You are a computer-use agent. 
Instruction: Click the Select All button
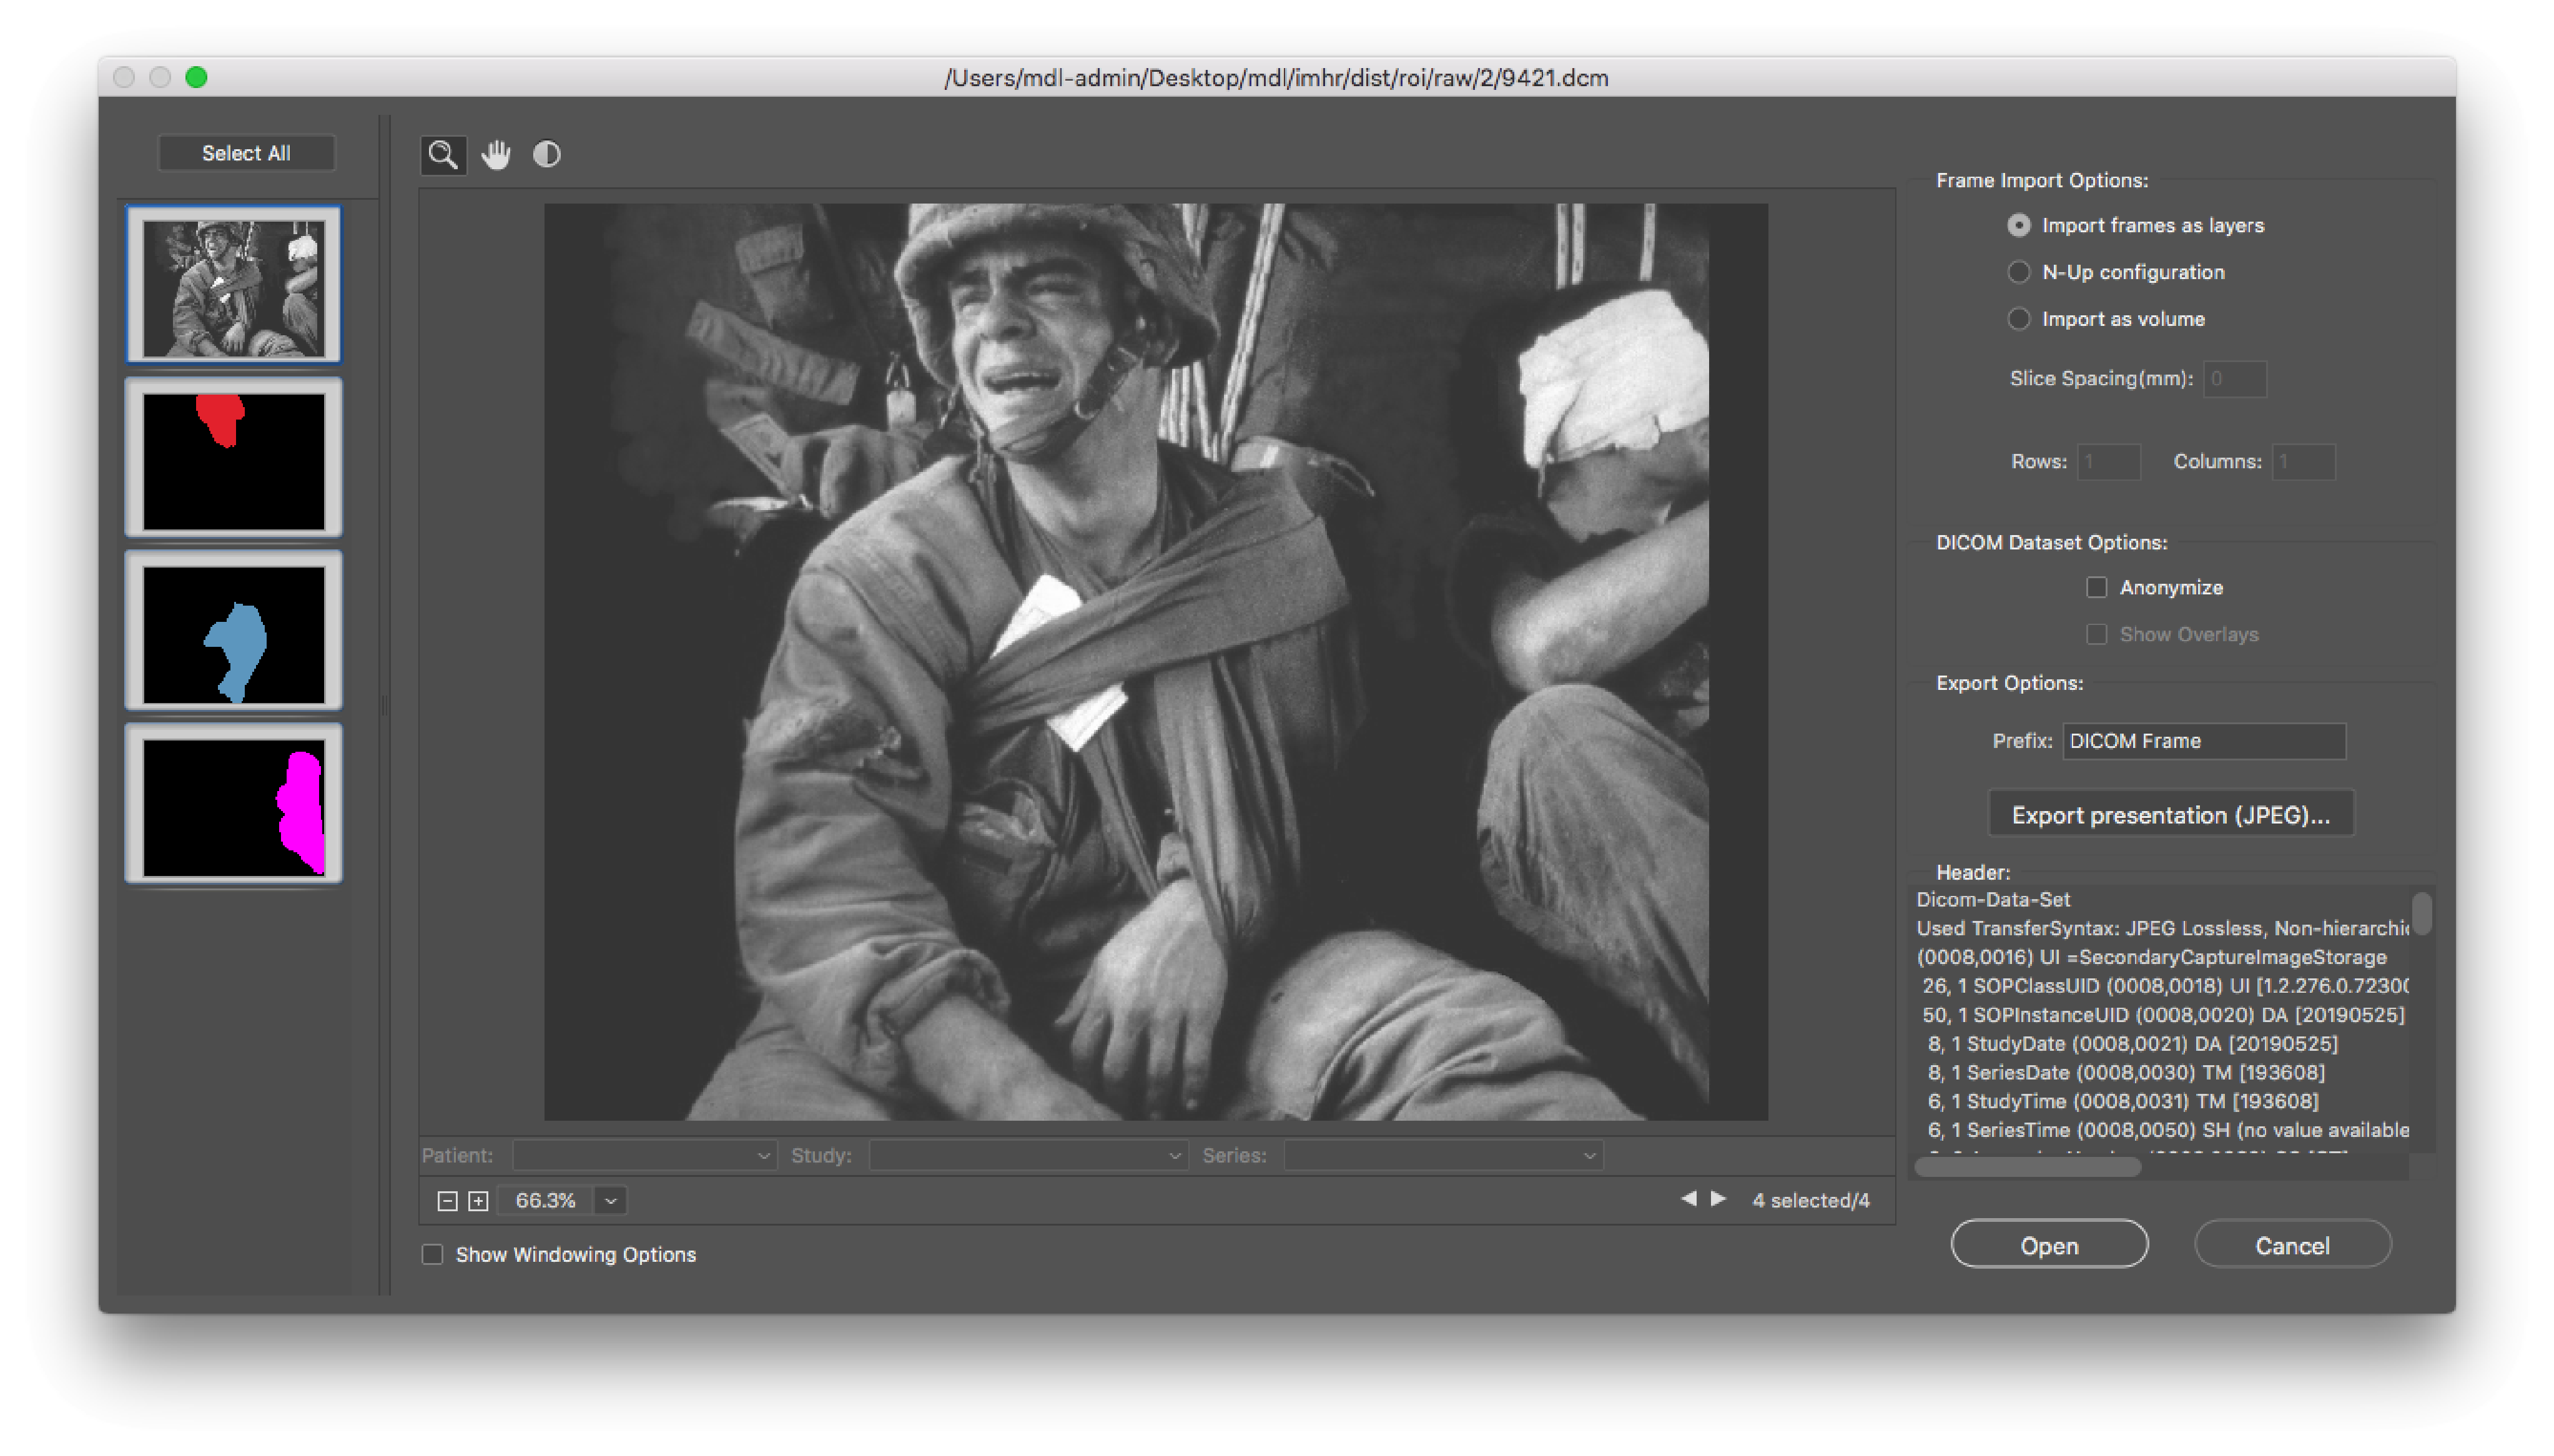click(246, 153)
